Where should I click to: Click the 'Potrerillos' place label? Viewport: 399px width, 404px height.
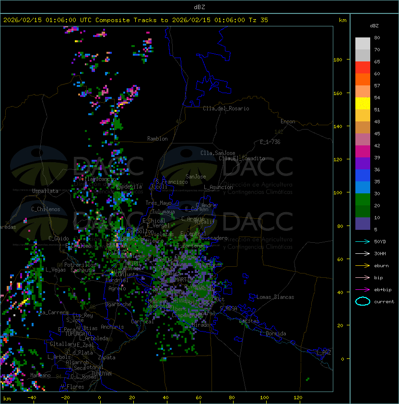pos(80,264)
